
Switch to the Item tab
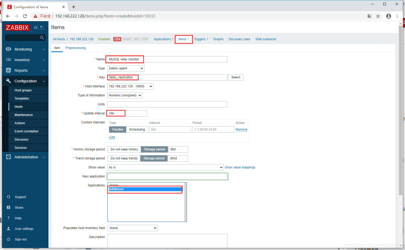(57, 48)
